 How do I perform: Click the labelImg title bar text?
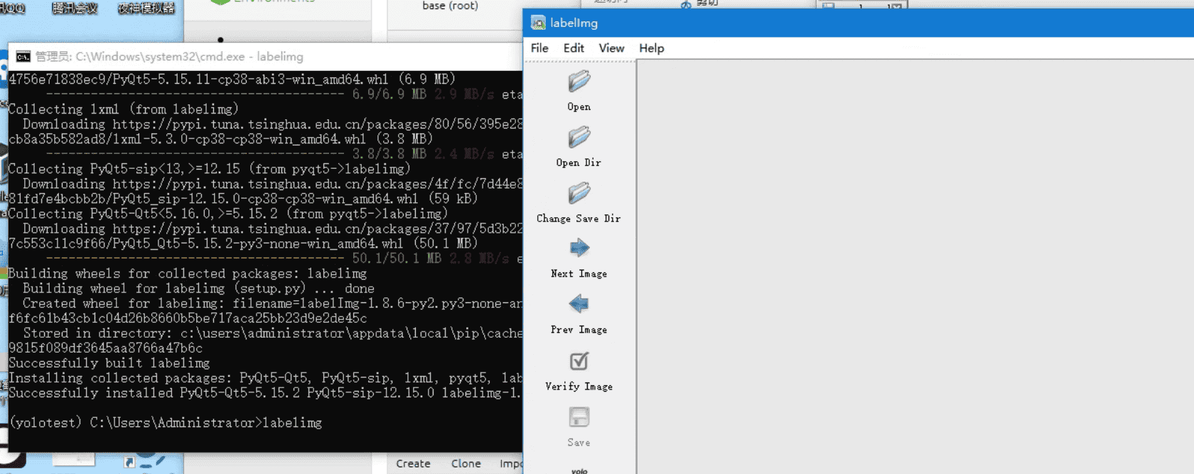[x=574, y=23]
